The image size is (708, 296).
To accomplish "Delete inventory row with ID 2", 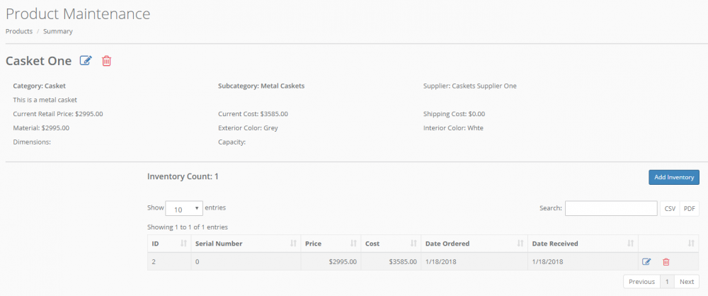I will (x=666, y=262).
